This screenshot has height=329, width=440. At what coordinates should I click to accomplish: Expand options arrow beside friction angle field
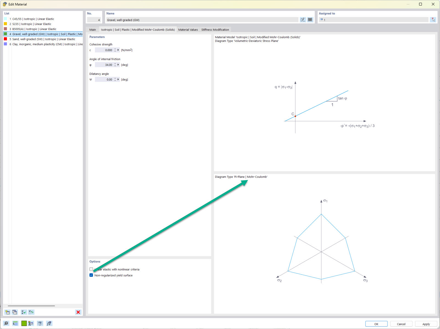point(118,65)
